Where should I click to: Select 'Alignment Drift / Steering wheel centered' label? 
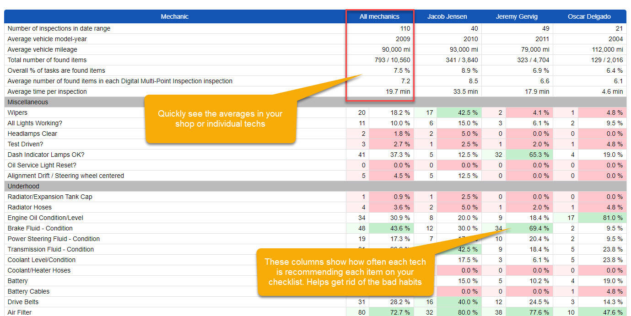pyautogui.click(x=66, y=176)
